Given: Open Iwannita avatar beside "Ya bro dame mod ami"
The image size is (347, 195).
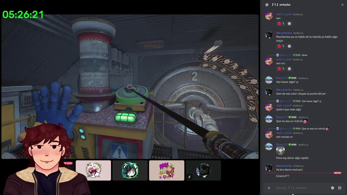Looking at the screenshot, I should click(x=269, y=168).
